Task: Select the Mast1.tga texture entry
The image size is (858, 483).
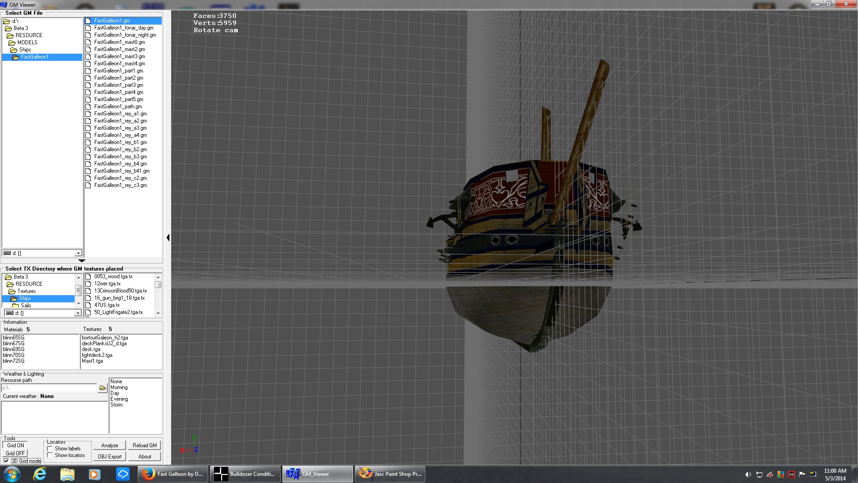Action: [x=93, y=361]
